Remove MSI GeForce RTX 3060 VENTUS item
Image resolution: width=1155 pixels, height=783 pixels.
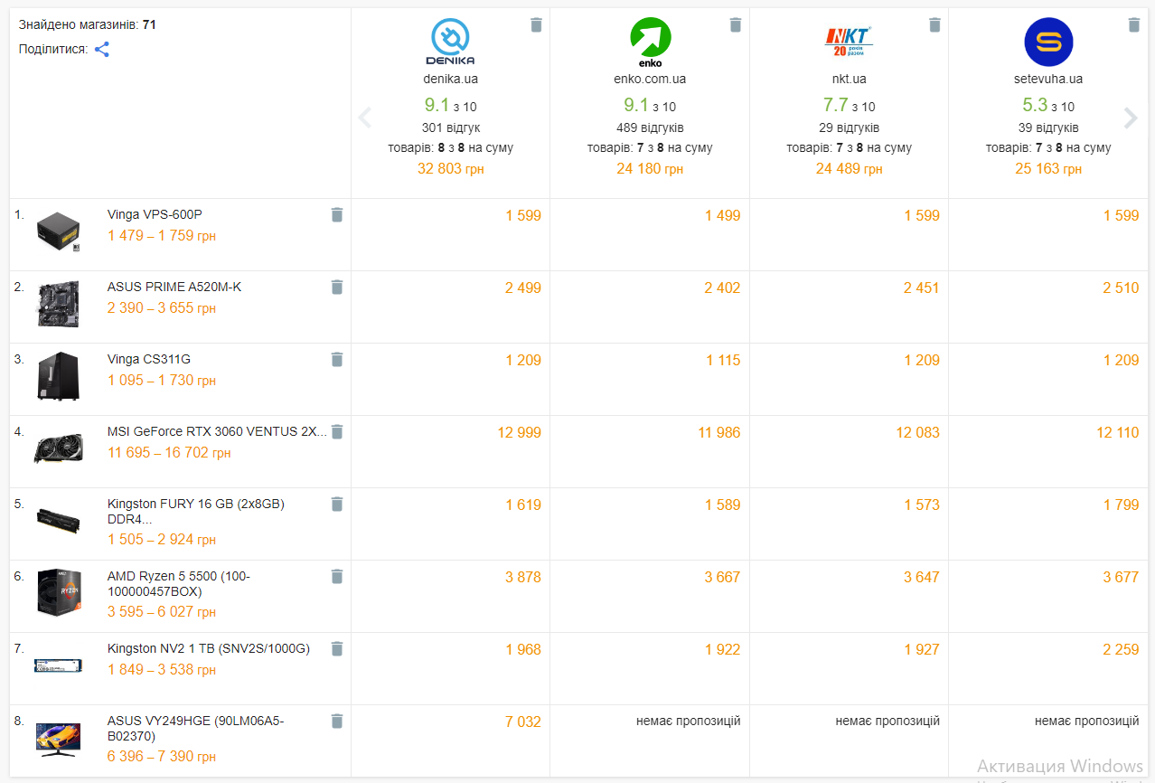[337, 431]
